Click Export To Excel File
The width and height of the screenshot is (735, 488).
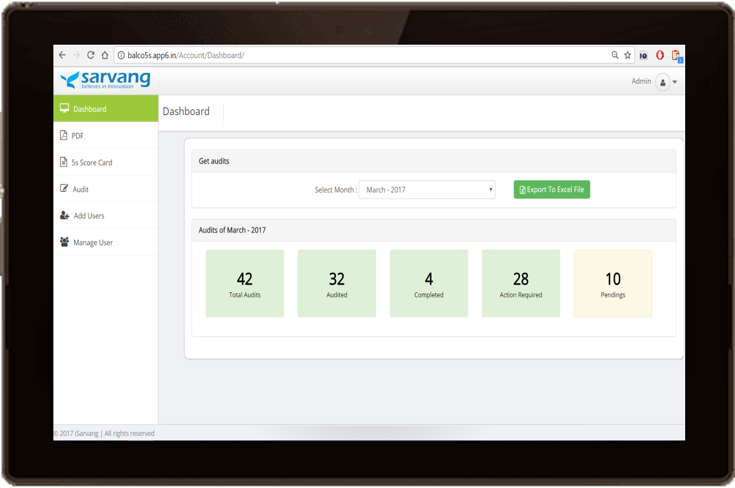[552, 189]
